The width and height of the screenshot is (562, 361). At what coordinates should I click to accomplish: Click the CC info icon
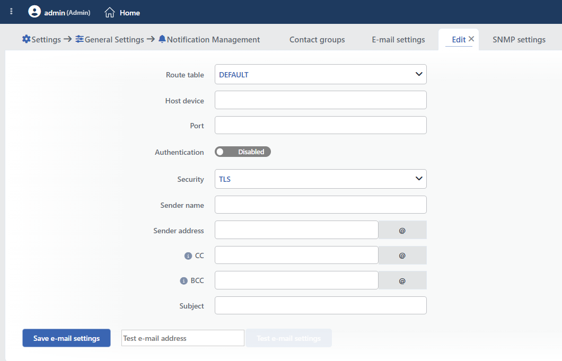tap(188, 256)
